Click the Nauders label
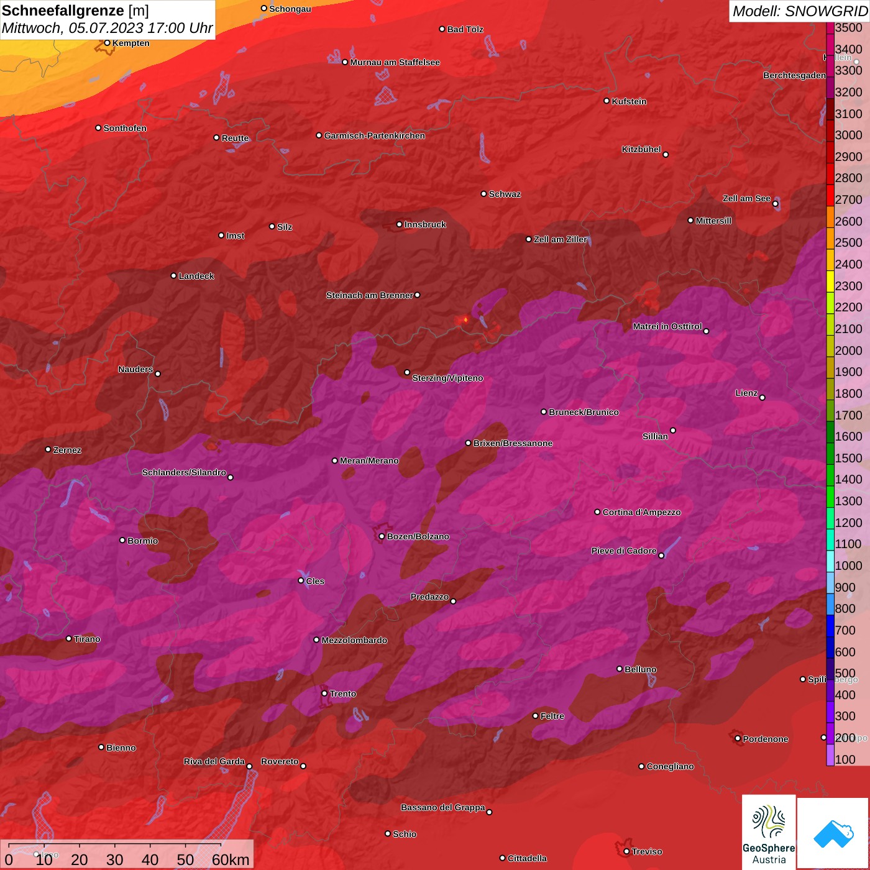The image size is (870, 870). coord(135,369)
